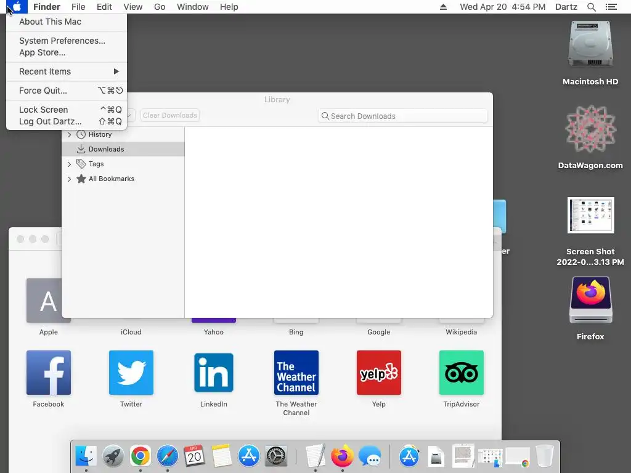This screenshot has height=473, width=631.
Task: Click the eject icon in menu bar
Action: [443, 7]
